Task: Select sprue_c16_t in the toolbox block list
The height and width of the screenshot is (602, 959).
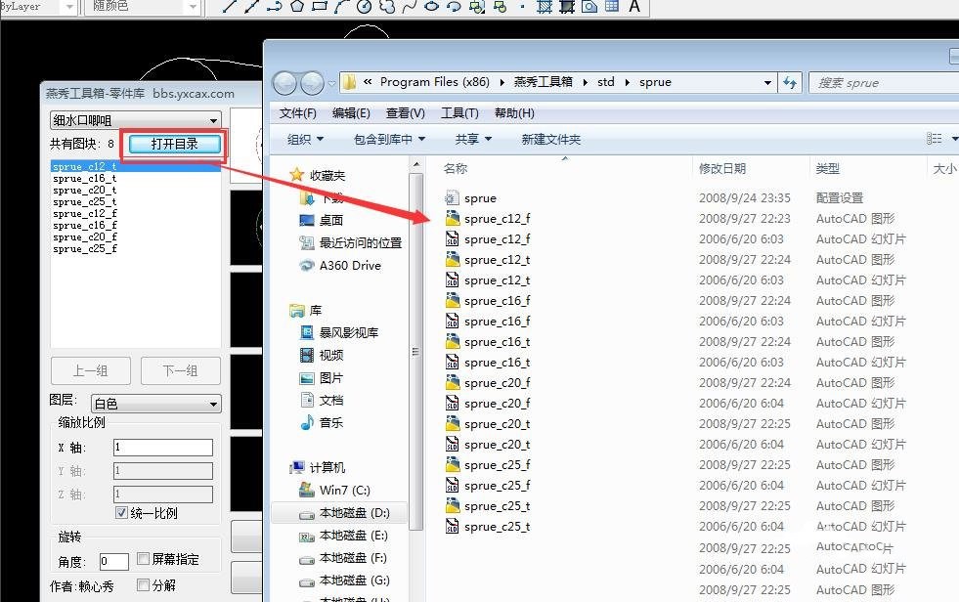Action: pyautogui.click(x=84, y=179)
